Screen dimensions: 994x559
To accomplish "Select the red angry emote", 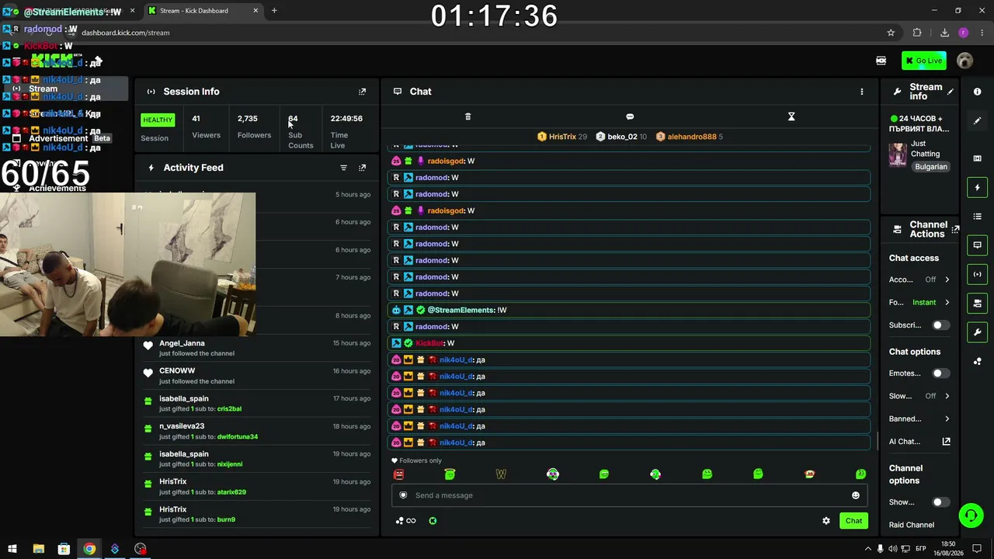I will (x=398, y=474).
